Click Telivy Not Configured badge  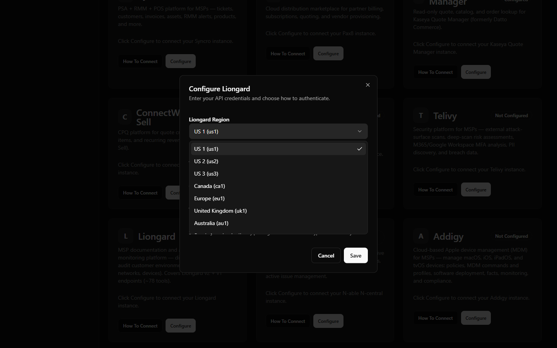coord(511,116)
